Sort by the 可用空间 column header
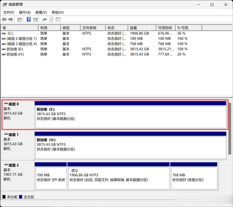Image resolution: width=233 pixels, height=207 pixels. pyautogui.click(x=166, y=28)
